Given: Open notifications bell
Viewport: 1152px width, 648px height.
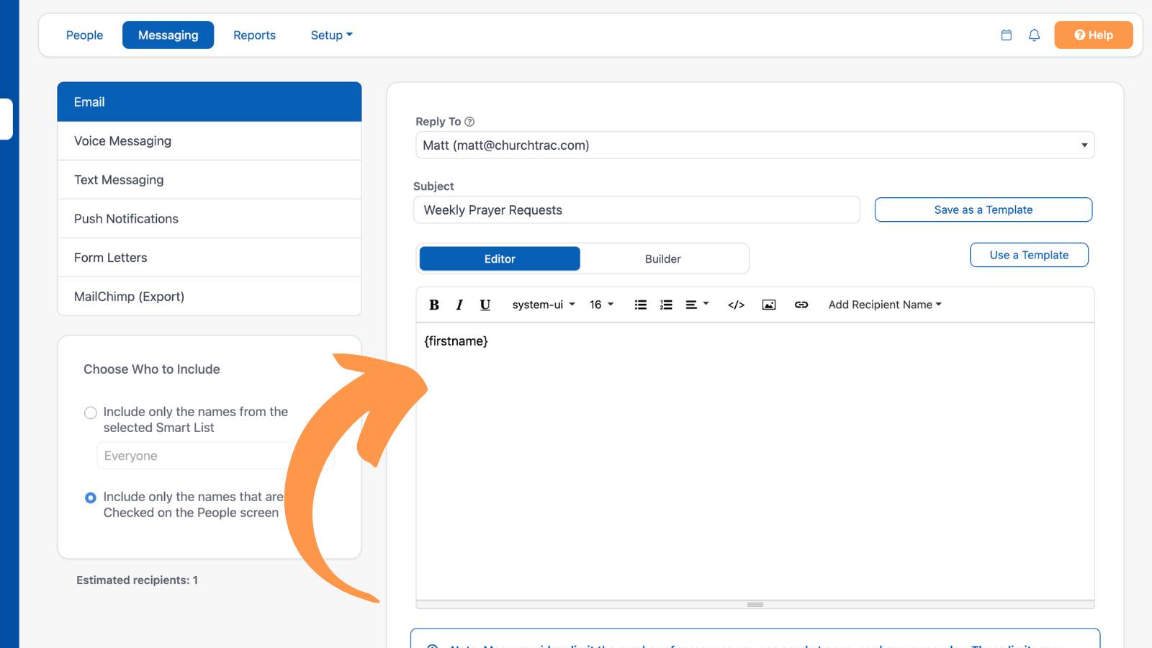Looking at the screenshot, I should point(1034,35).
